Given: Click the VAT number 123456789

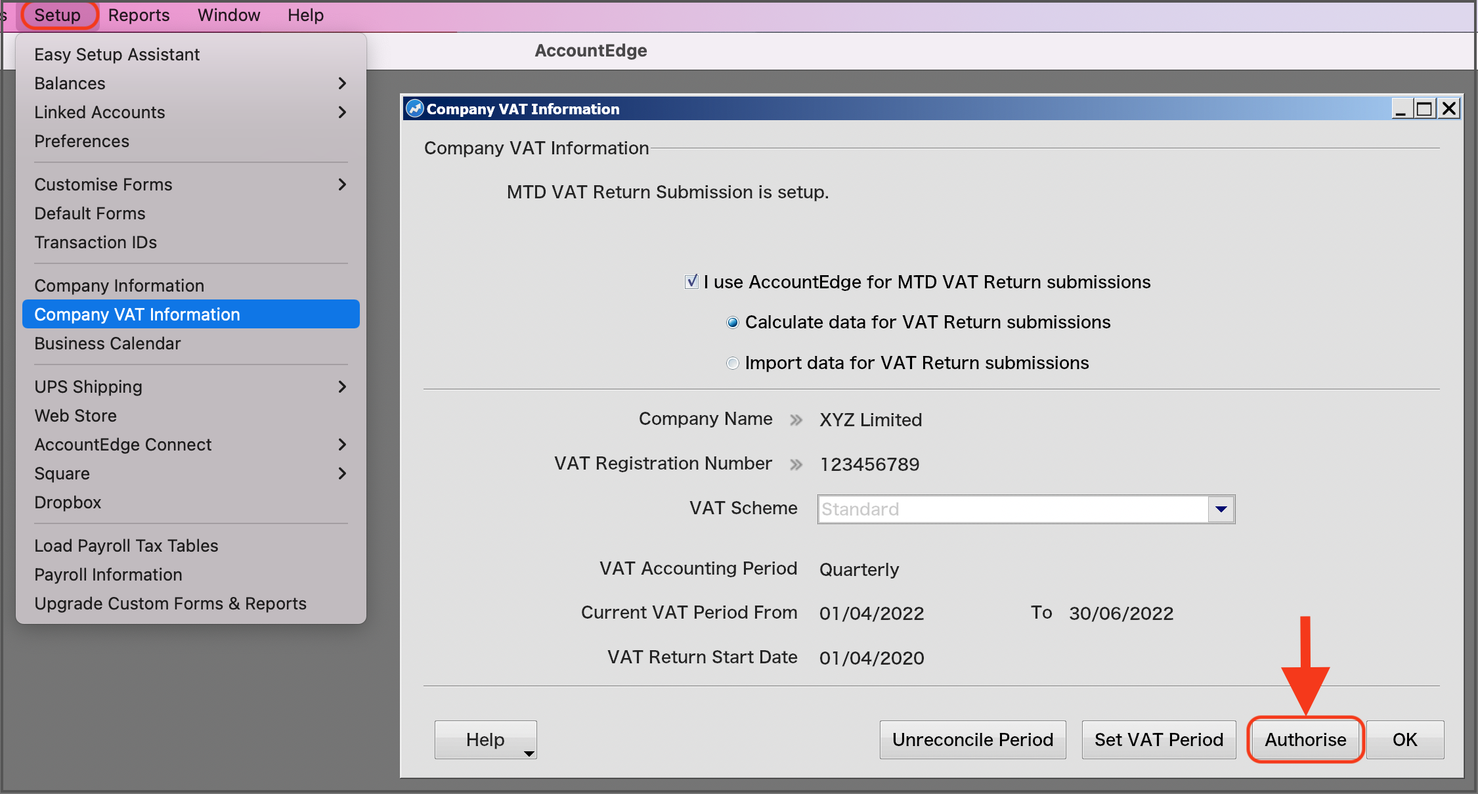Looking at the screenshot, I should pos(869,464).
